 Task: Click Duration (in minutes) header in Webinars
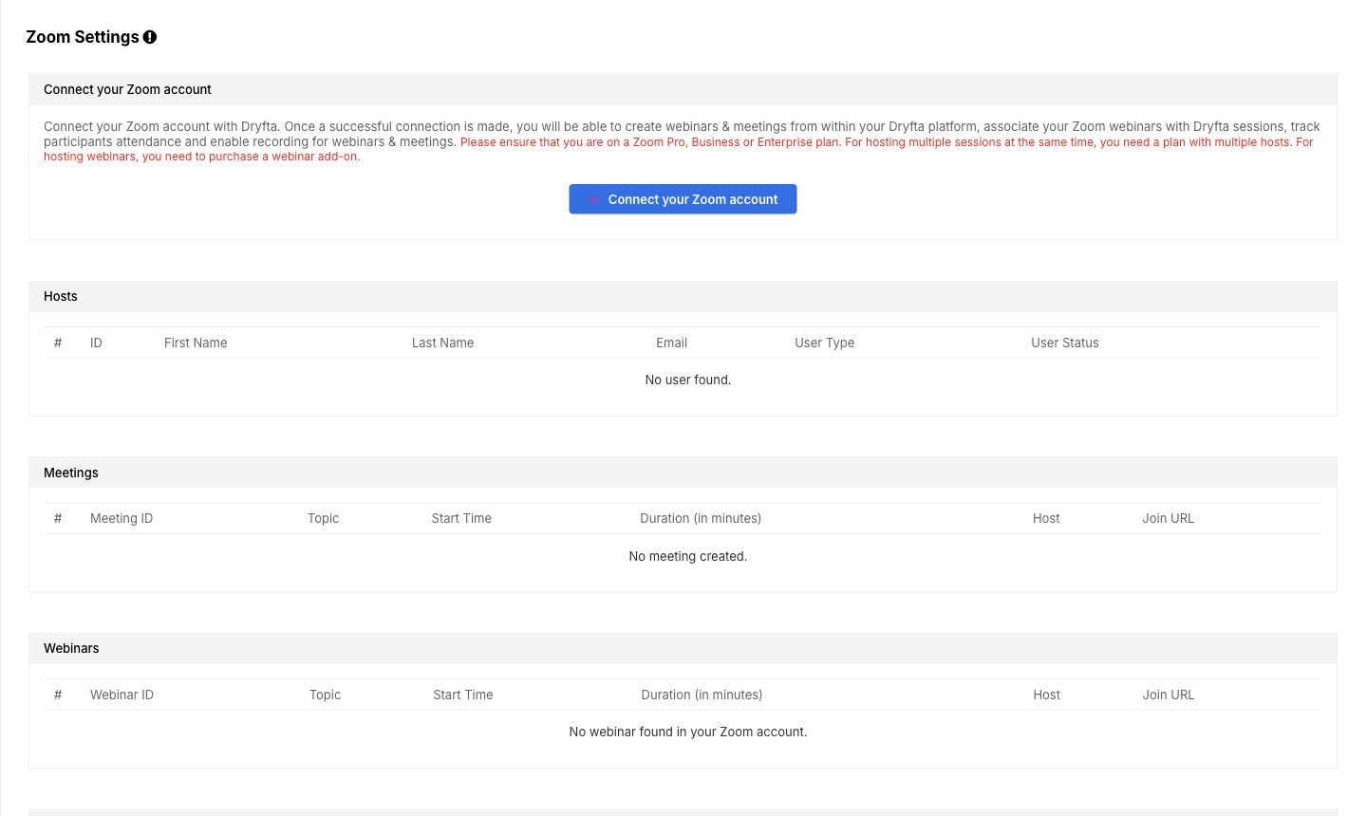pos(702,695)
